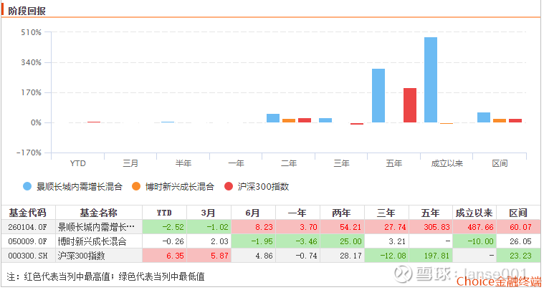Sort by the table's 成立以来 column header

pyautogui.click(x=474, y=213)
